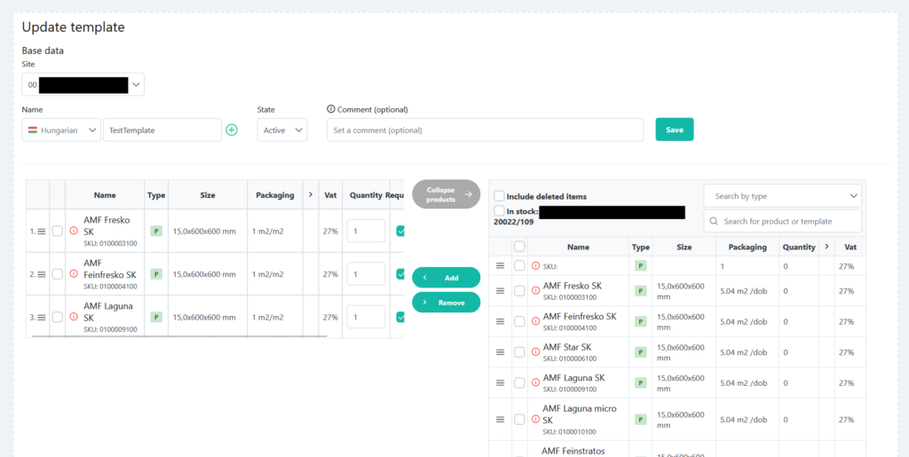This screenshot has width=909, height=457.
Task: Open the State dropdown showing Active
Action: coord(282,130)
